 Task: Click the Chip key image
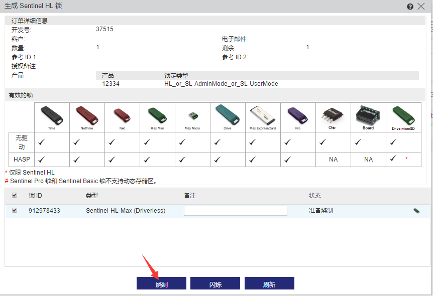[x=332, y=115]
